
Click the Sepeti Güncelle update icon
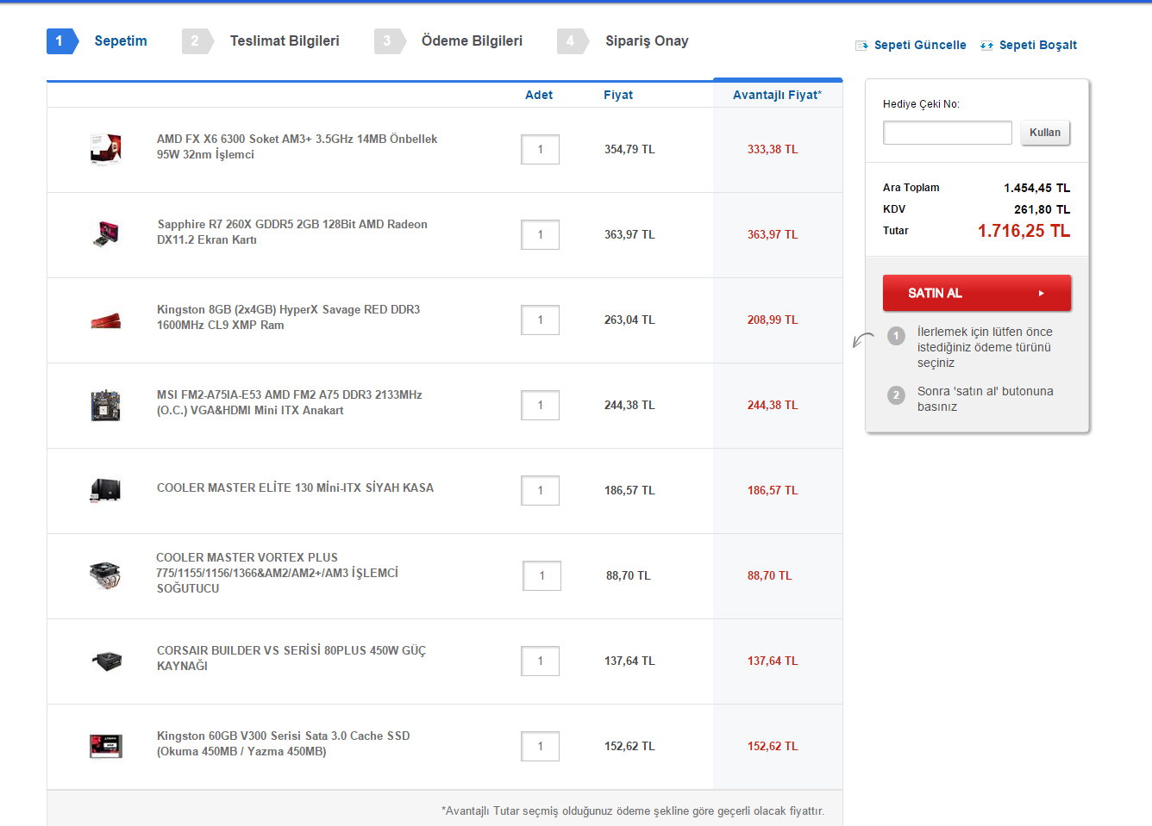(x=861, y=46)
